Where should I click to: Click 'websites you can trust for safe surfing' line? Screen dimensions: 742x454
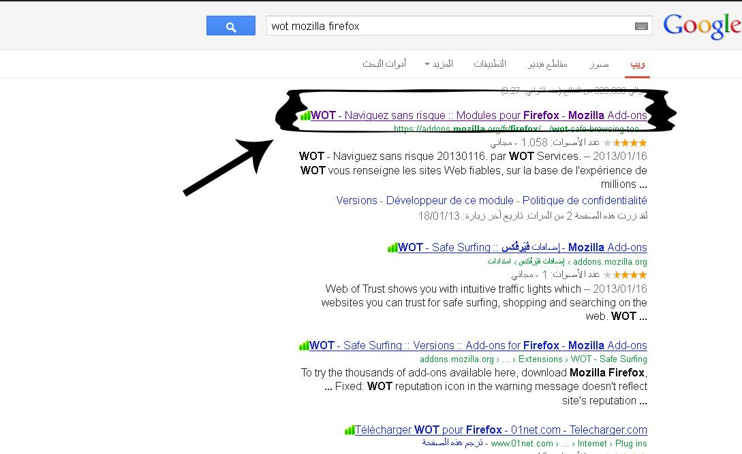(484, 303)
